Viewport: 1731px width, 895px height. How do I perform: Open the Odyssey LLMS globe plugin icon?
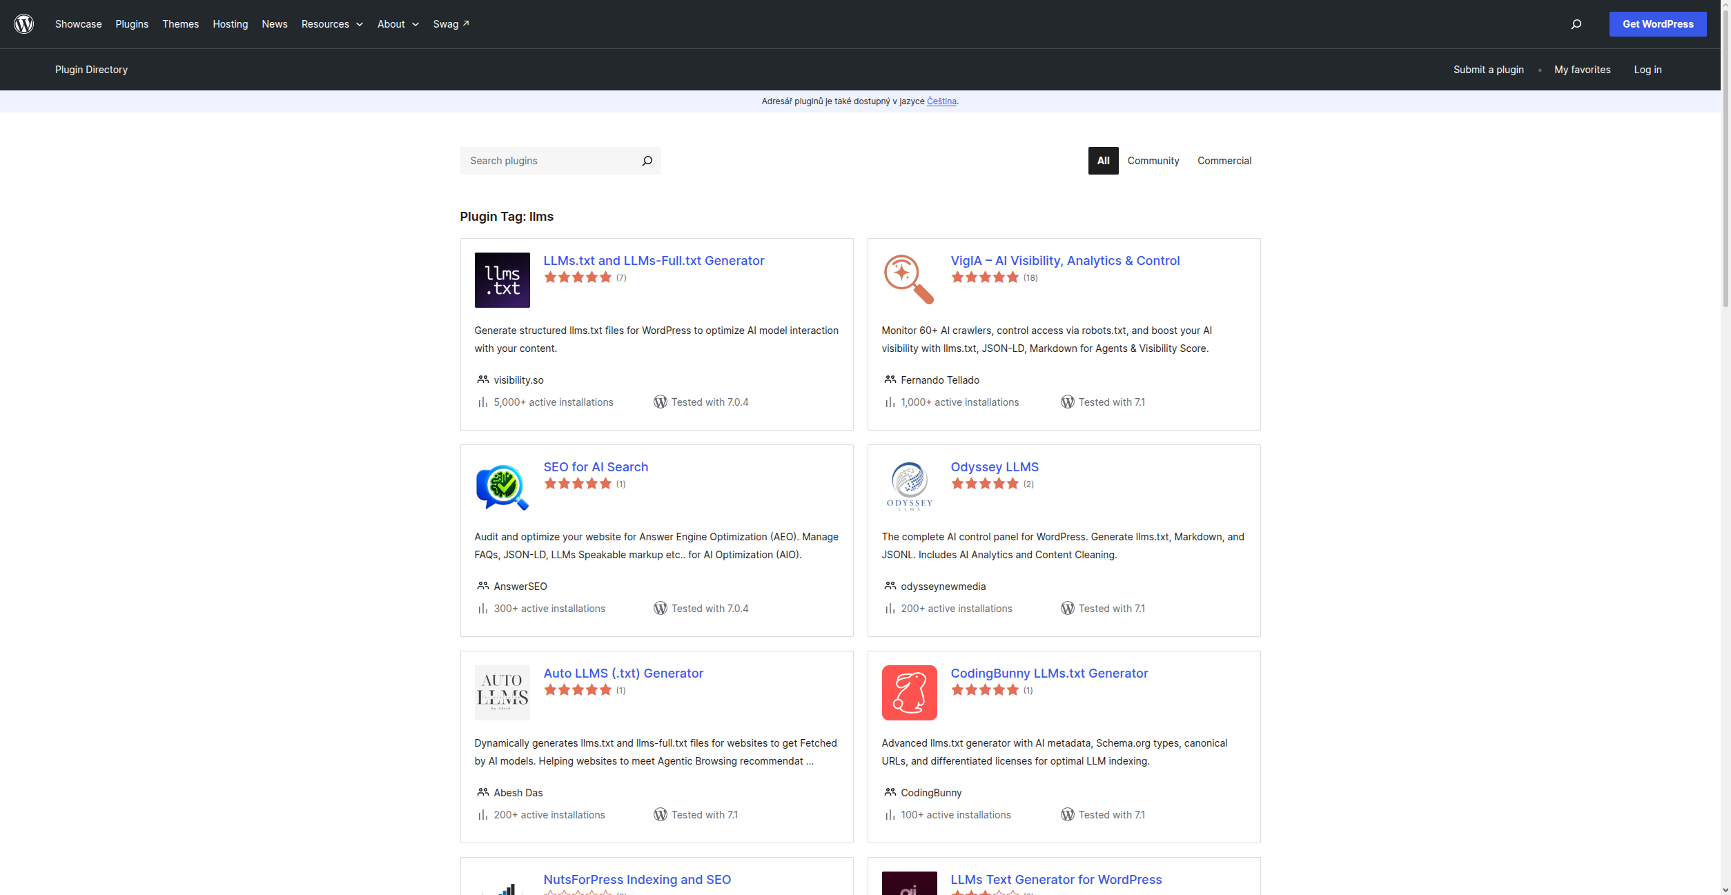[909, 486]
